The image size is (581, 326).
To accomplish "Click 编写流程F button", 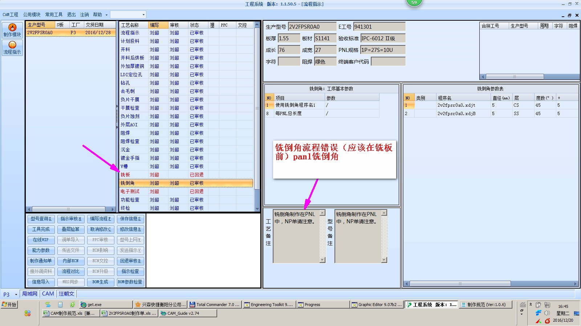I will pos(101,219).
